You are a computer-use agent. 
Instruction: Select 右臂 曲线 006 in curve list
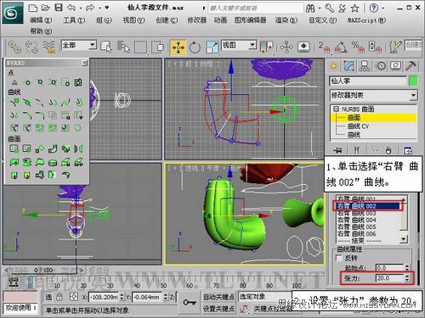click(356, 234)
